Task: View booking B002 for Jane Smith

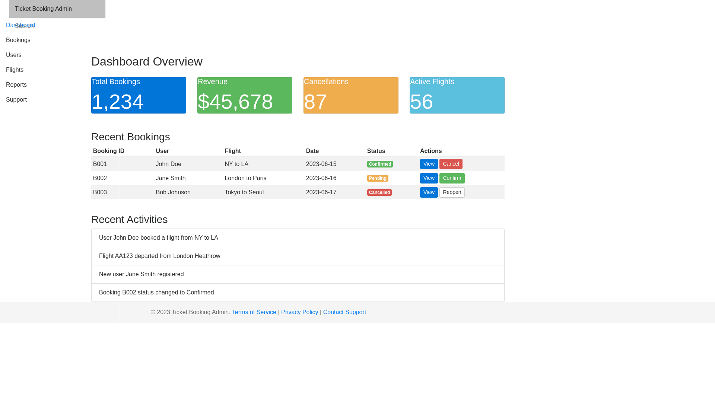Action: [x=429, y=178]
